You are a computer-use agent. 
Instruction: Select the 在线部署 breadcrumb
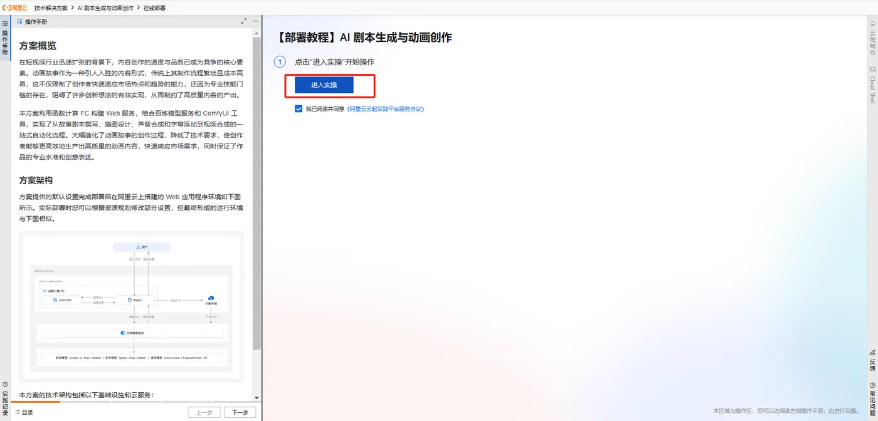click(155, 8)
